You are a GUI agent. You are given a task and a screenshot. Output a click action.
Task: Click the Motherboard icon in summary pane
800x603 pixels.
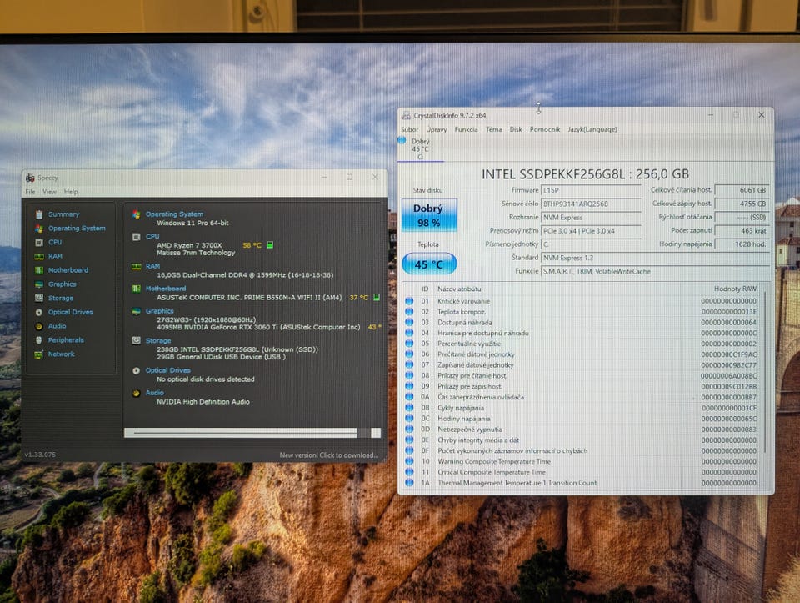click(x=136, y=289)
